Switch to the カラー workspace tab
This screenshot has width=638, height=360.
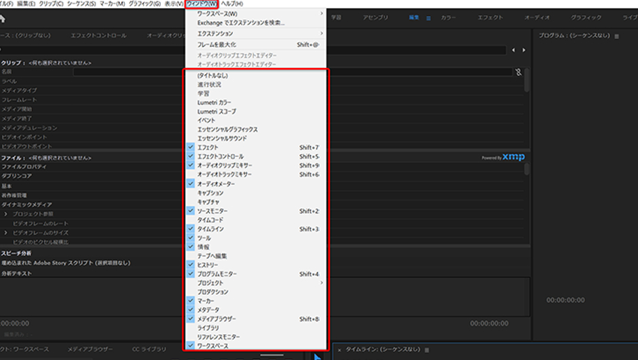pos(448,18)
